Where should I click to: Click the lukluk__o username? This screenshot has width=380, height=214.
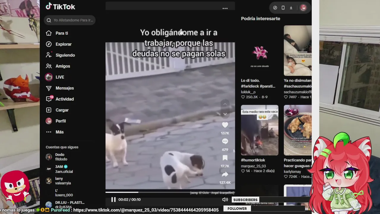(x=248, y=92)
